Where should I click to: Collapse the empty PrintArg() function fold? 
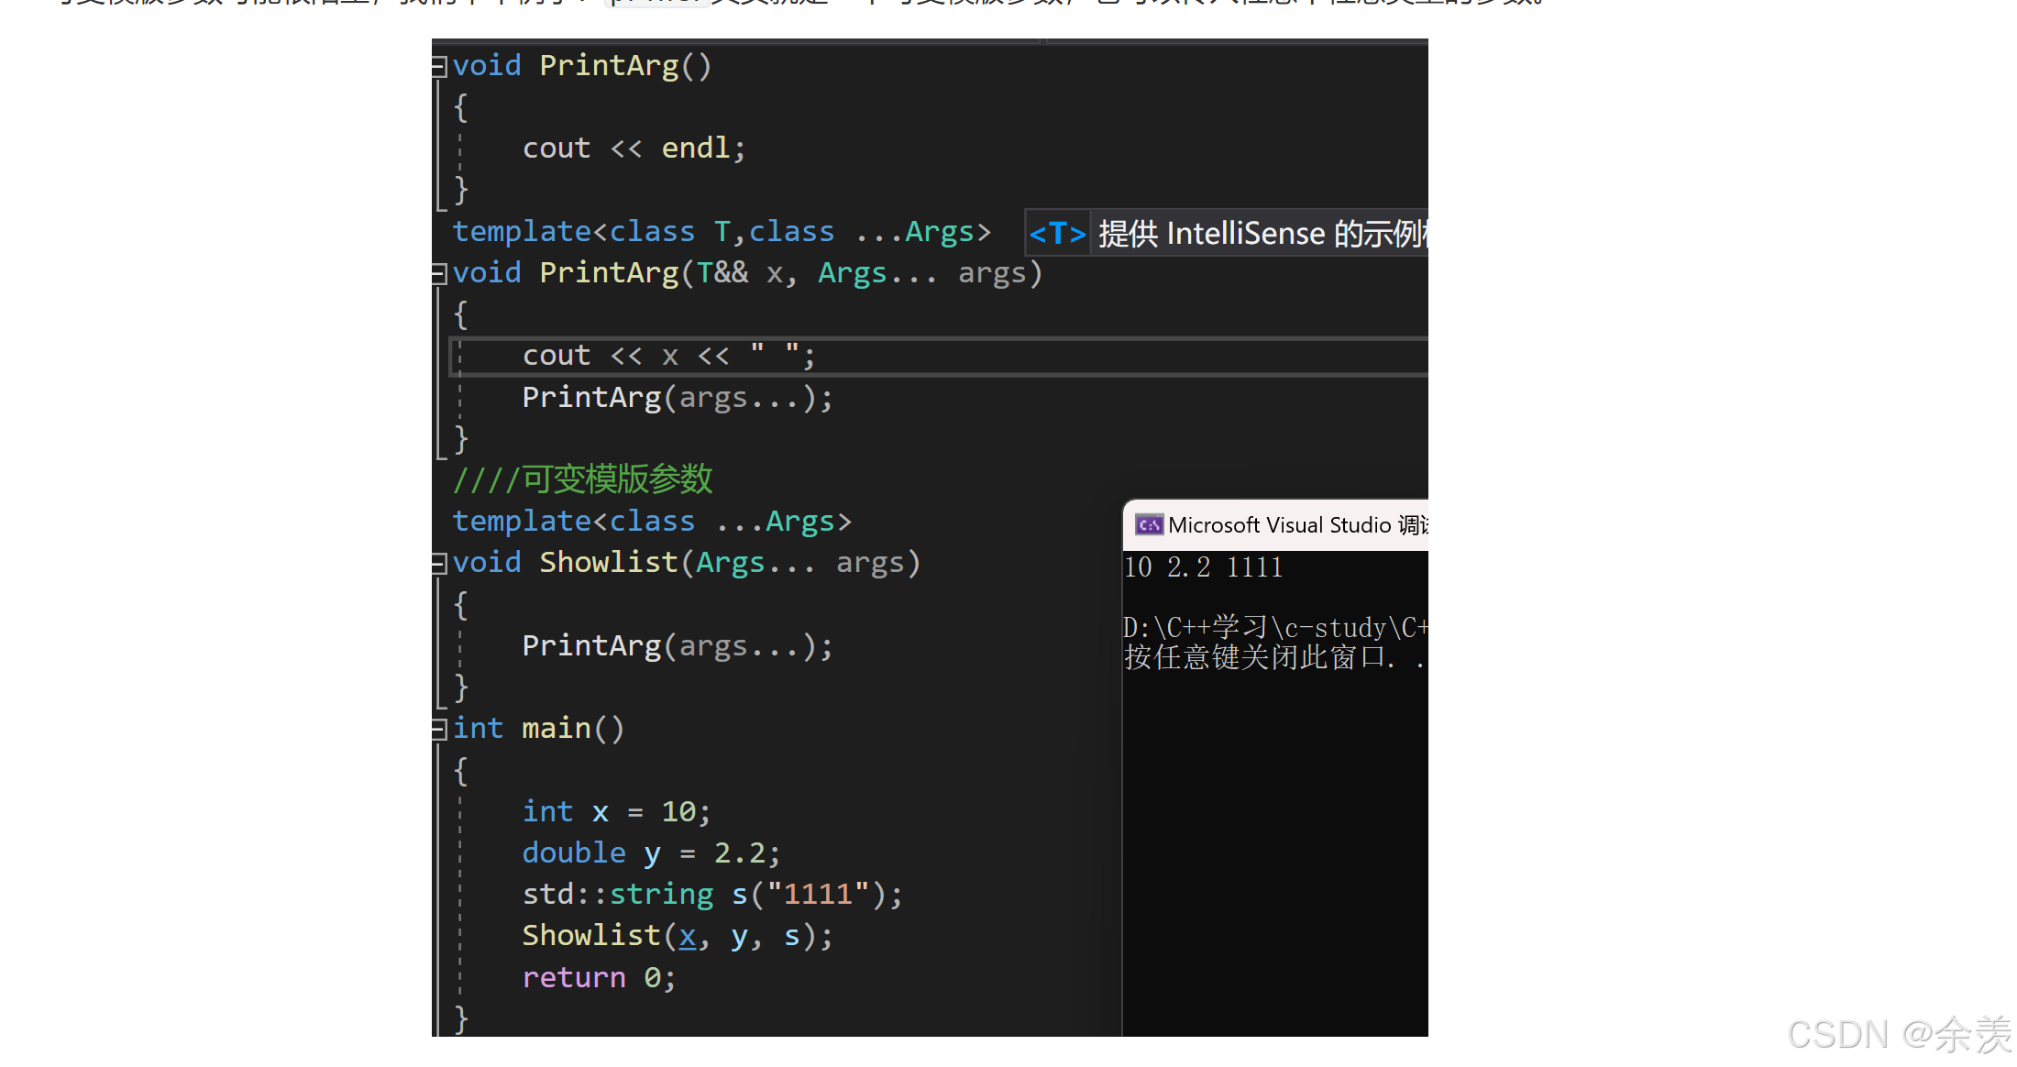click(x=439, y=66)
